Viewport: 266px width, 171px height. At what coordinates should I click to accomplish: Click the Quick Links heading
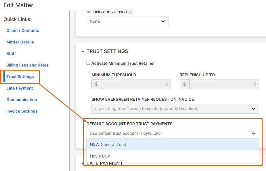coord(18,19)
